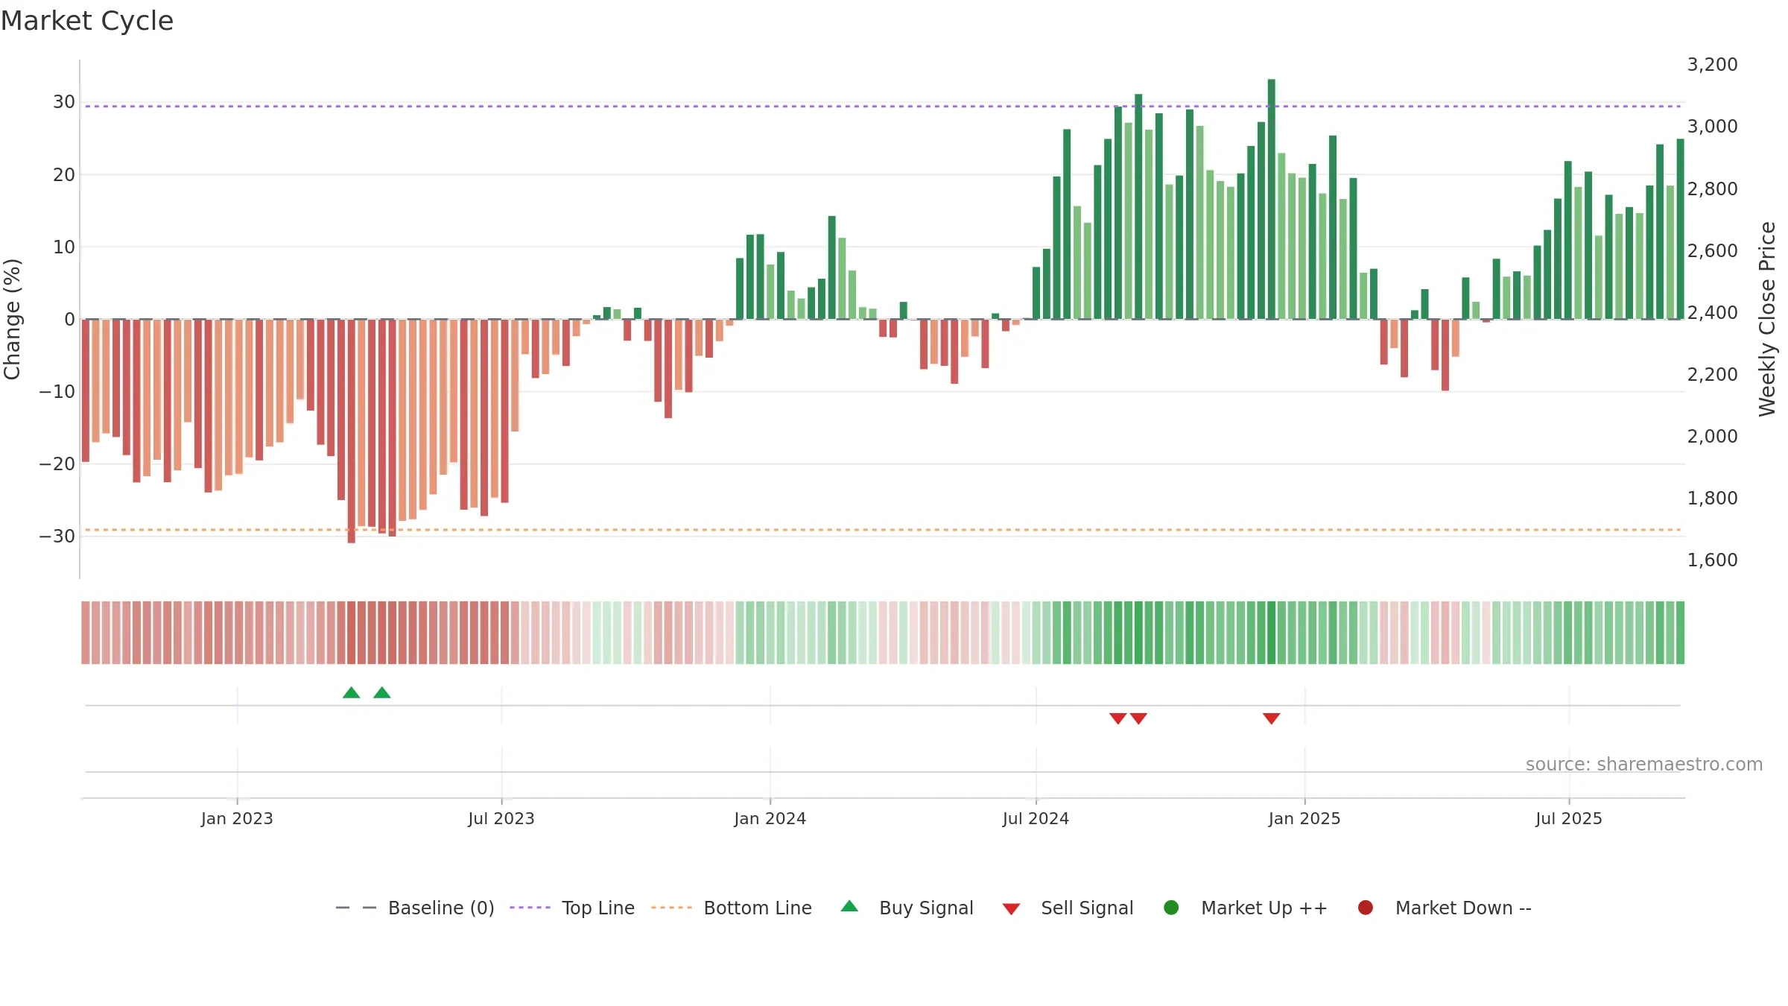Click the green Buy Signal triangle in legend

(849, 906)
